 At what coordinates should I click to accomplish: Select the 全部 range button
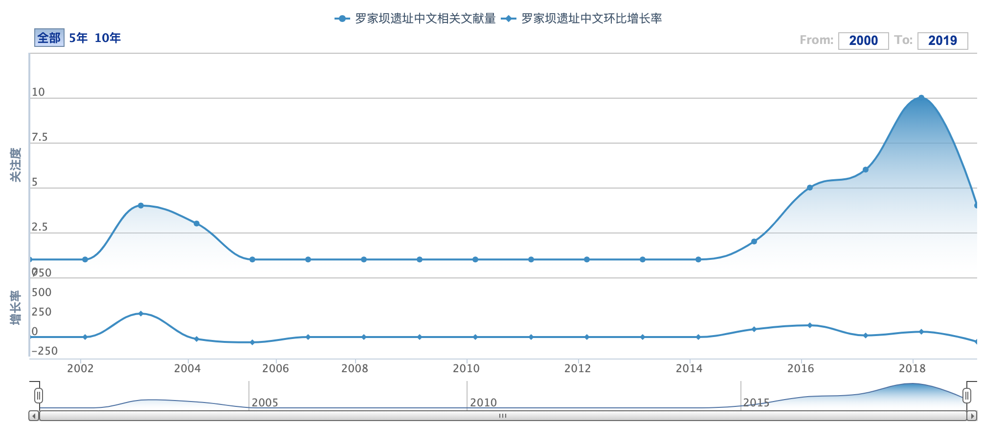click(49, 38)
